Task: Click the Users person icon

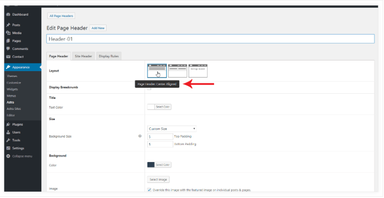Action: point(8,132)
